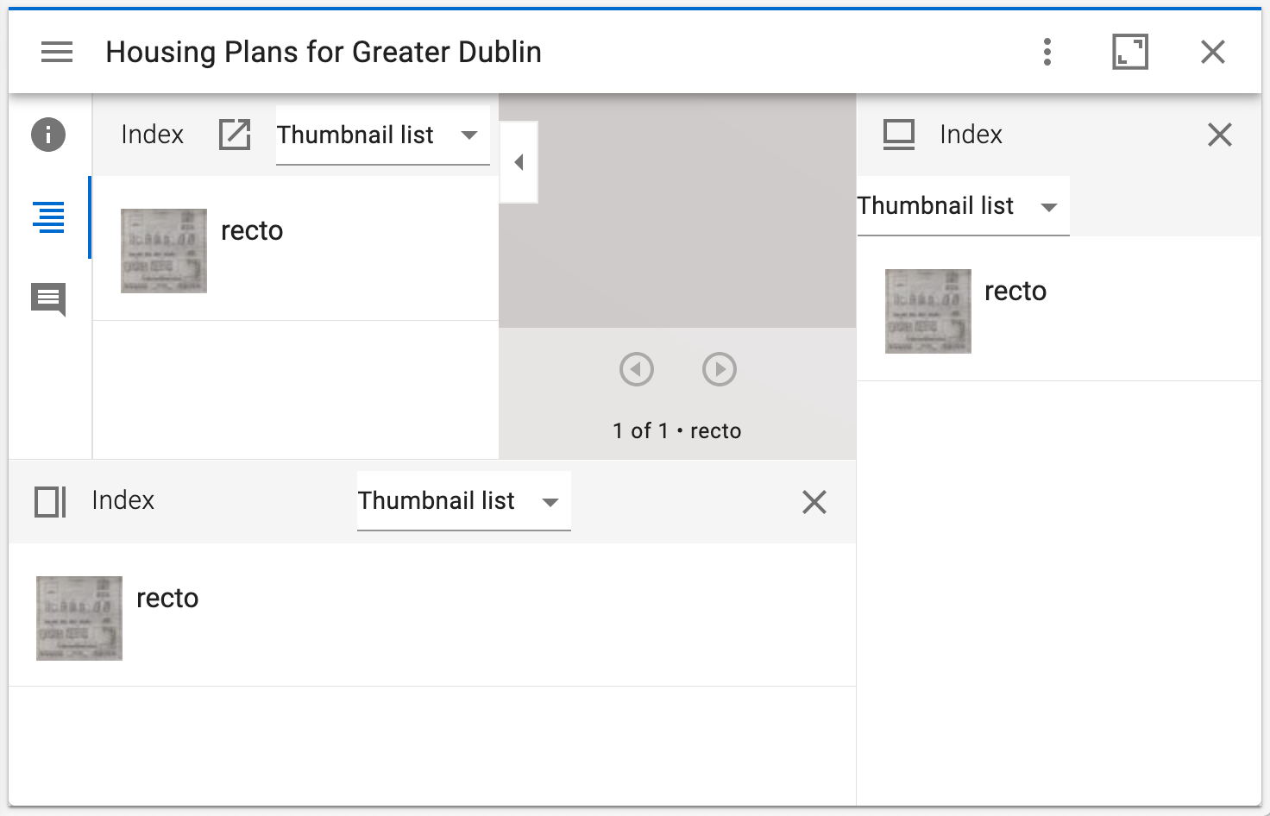Close the bottom Index panel
Image resolution: width=1270 pixels, height=816 pixels.
[x=813, y=501]
